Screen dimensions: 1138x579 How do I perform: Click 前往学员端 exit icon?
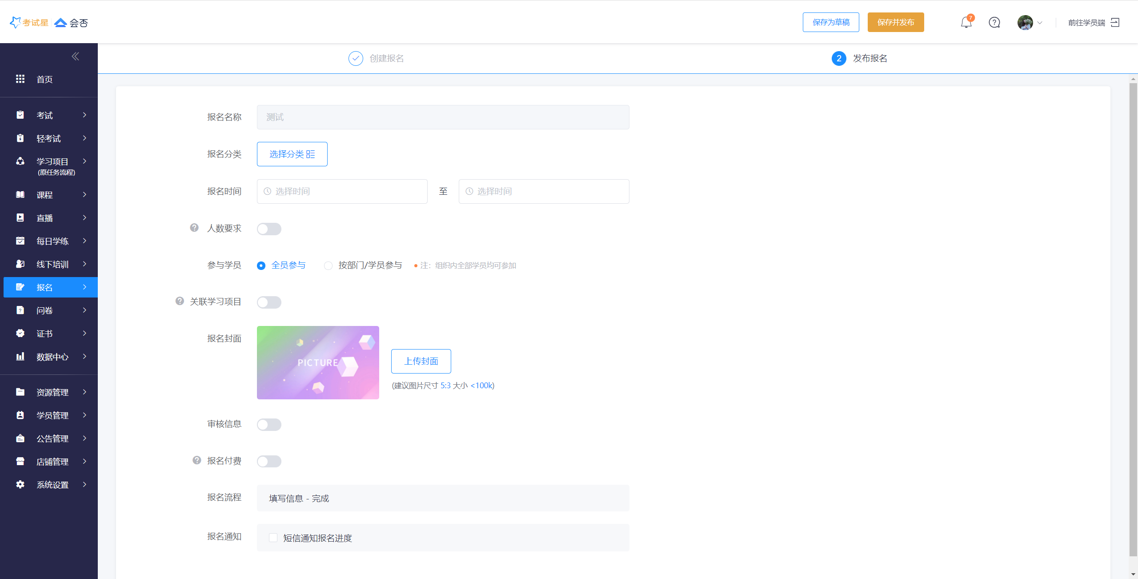coord(1115,22)
